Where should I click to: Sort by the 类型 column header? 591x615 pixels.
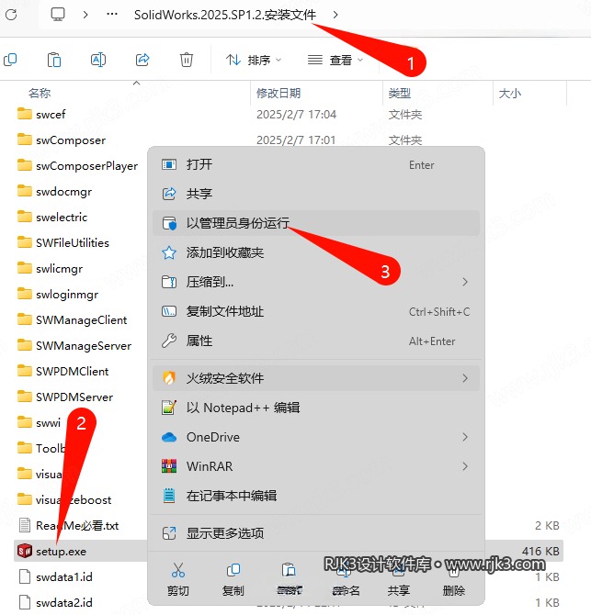click(400, 93)
